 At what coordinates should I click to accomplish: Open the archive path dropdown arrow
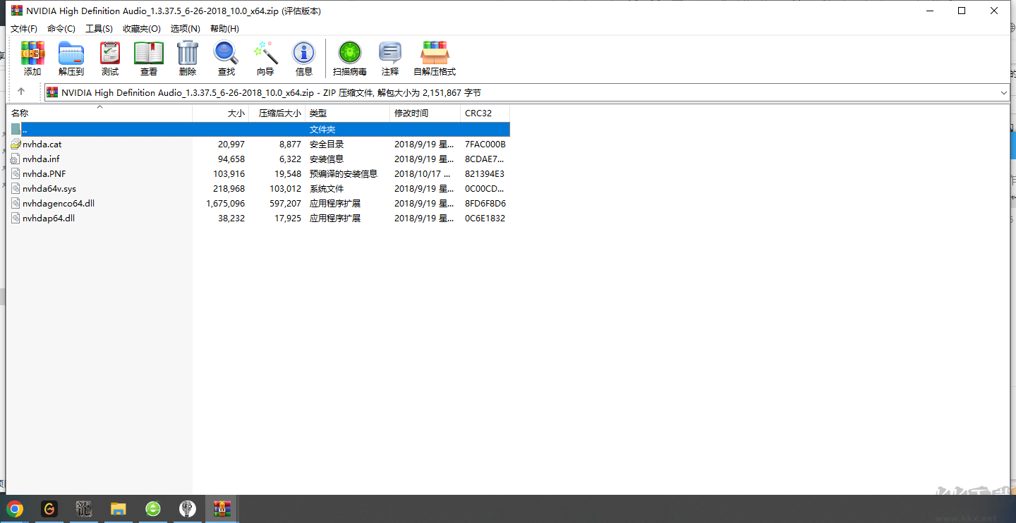click(1003, 92)
